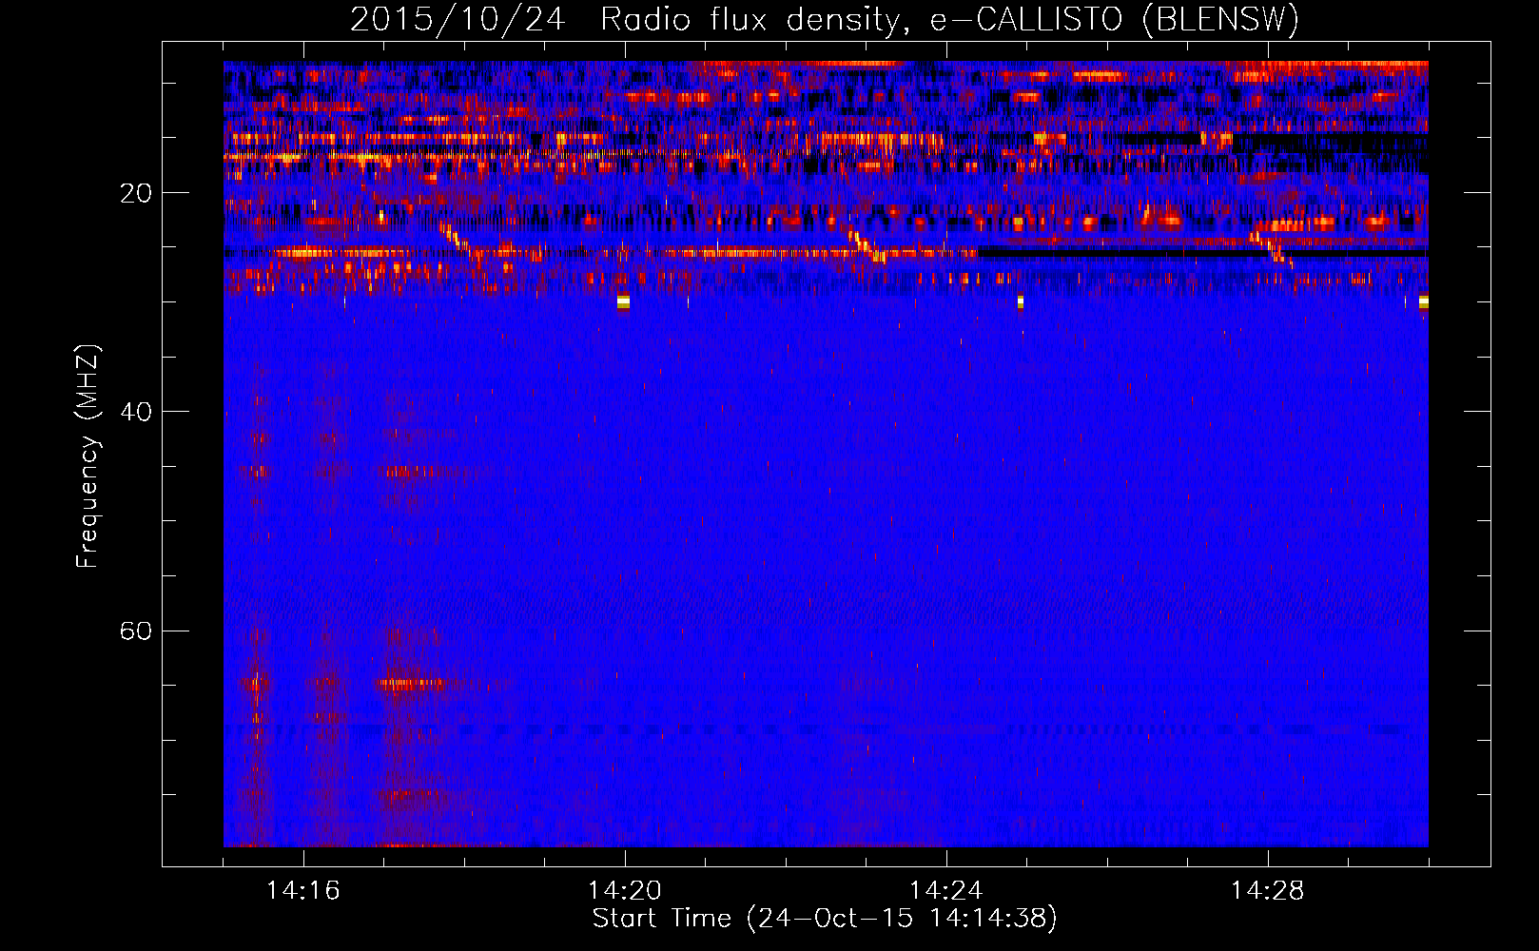Click the 'Frequency (MHZ)' y-axis label

point(88,456)
